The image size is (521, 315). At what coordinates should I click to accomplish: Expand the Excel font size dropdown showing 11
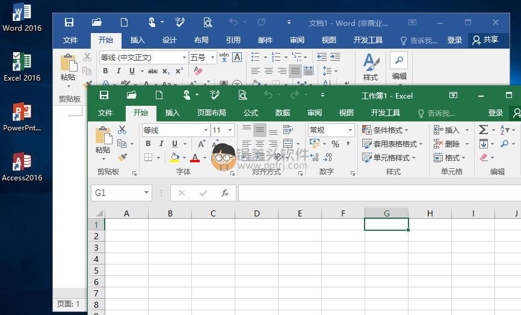230,130
